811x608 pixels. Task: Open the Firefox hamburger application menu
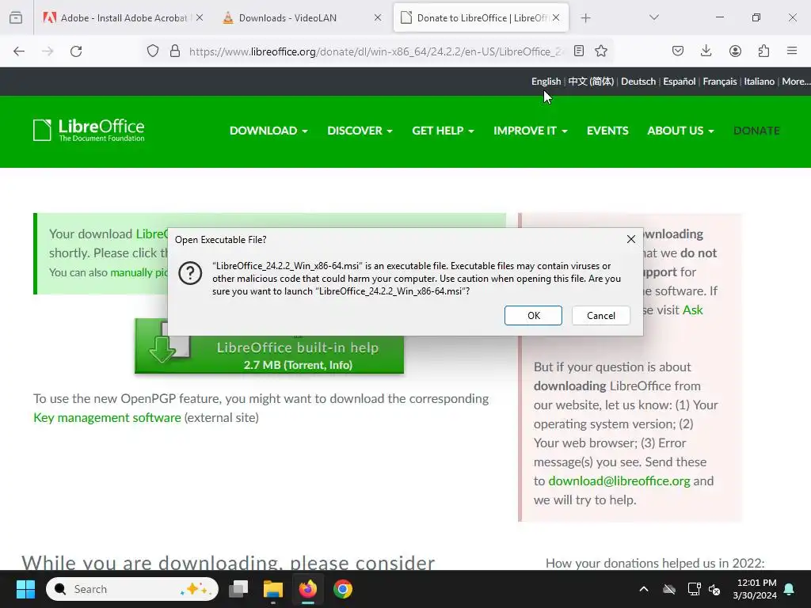(x=792, y=51)
